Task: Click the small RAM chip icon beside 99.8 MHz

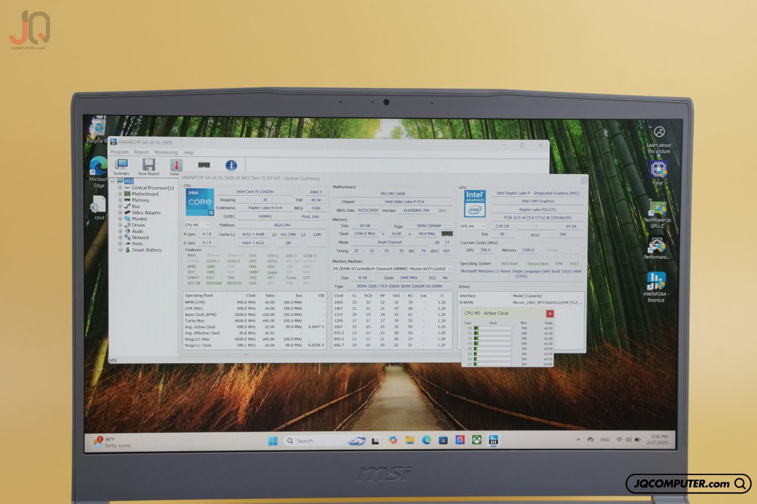Action: point(447,234)
